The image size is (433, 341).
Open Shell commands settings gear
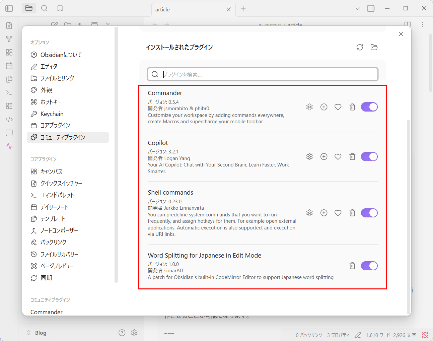click(309, 213)
